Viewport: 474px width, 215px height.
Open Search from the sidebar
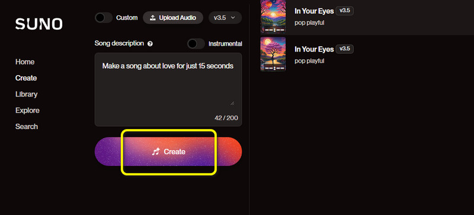click(x=27, y=126)
